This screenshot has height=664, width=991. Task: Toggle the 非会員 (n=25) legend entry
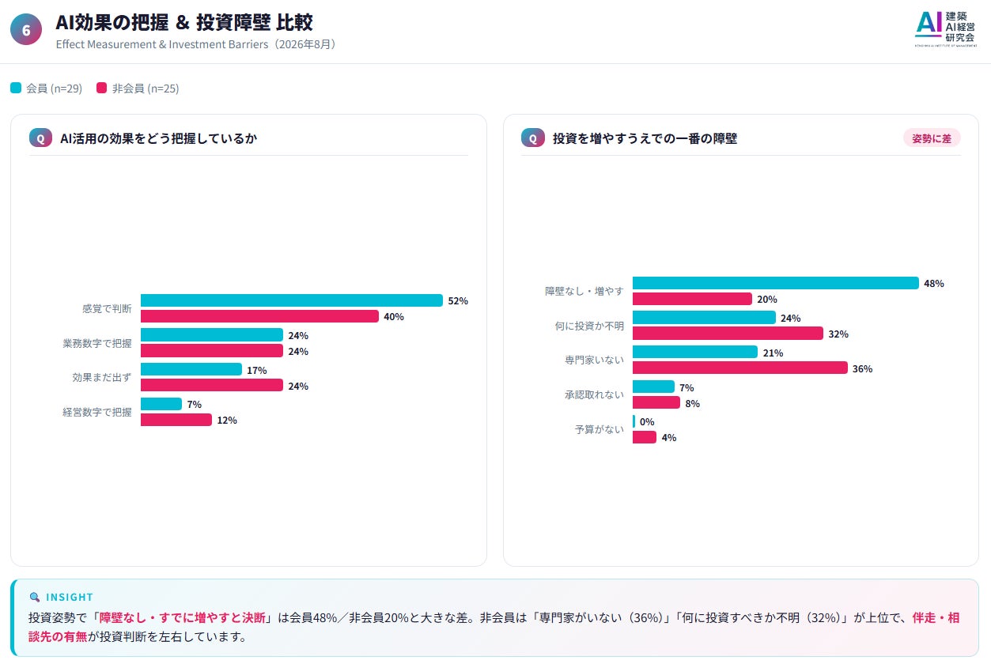(138, 89)
